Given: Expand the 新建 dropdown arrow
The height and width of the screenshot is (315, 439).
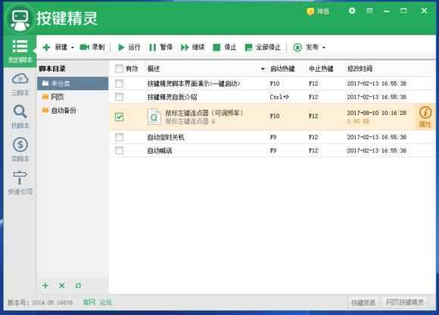Looking at the screenshot, I should click(73, 48).
